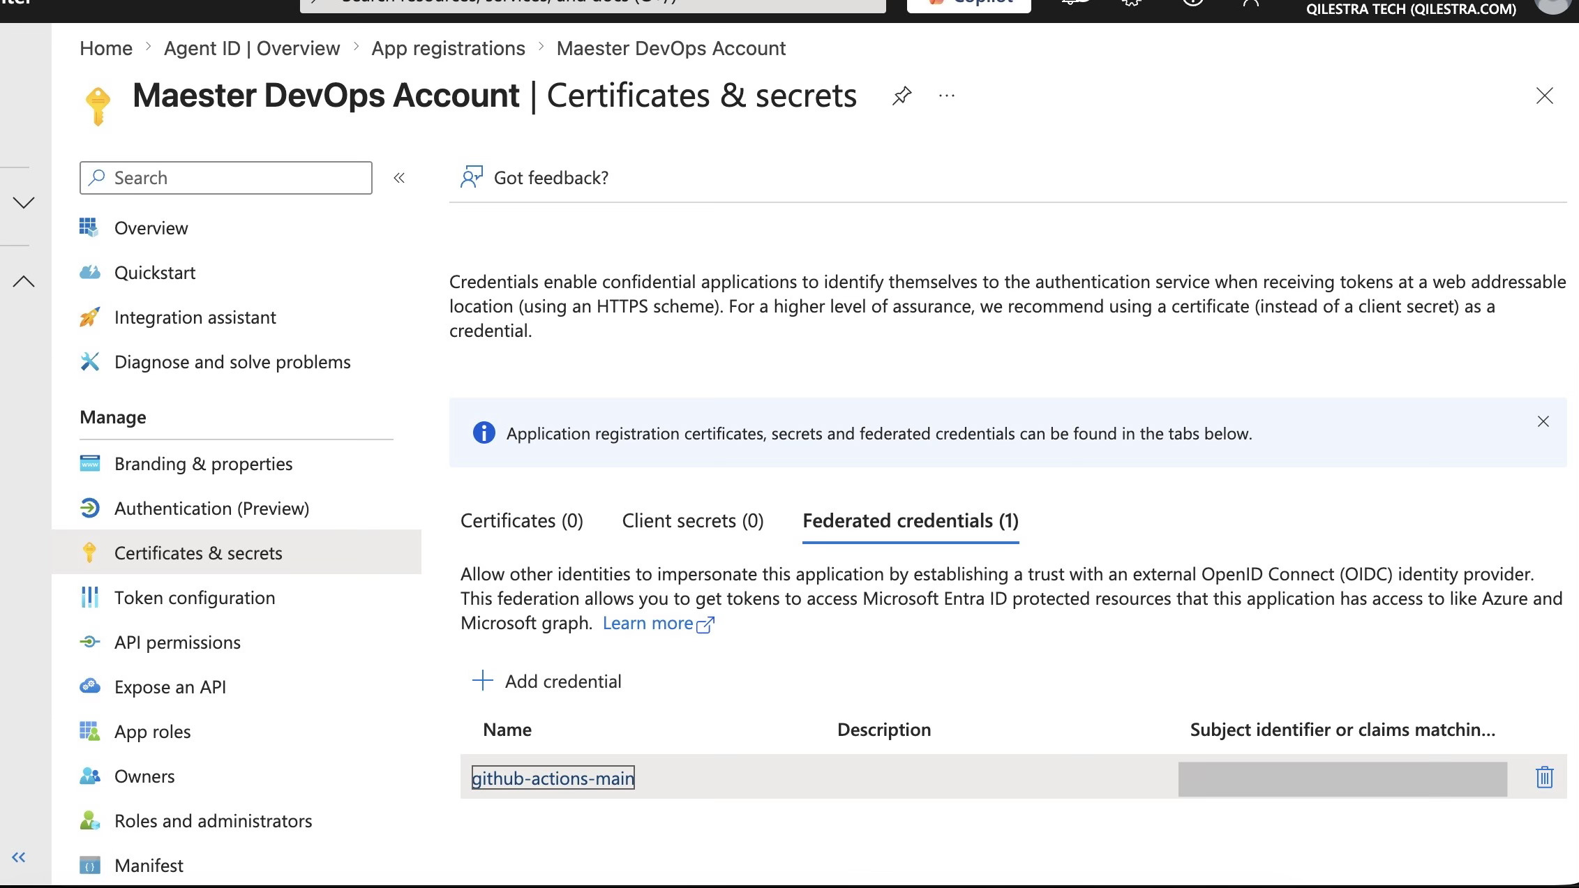
Task: Open the more options ellipsis menu
Action: (x=947, y=96)
